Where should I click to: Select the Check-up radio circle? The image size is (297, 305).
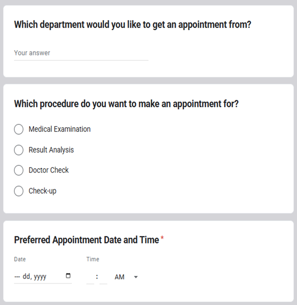19,191
